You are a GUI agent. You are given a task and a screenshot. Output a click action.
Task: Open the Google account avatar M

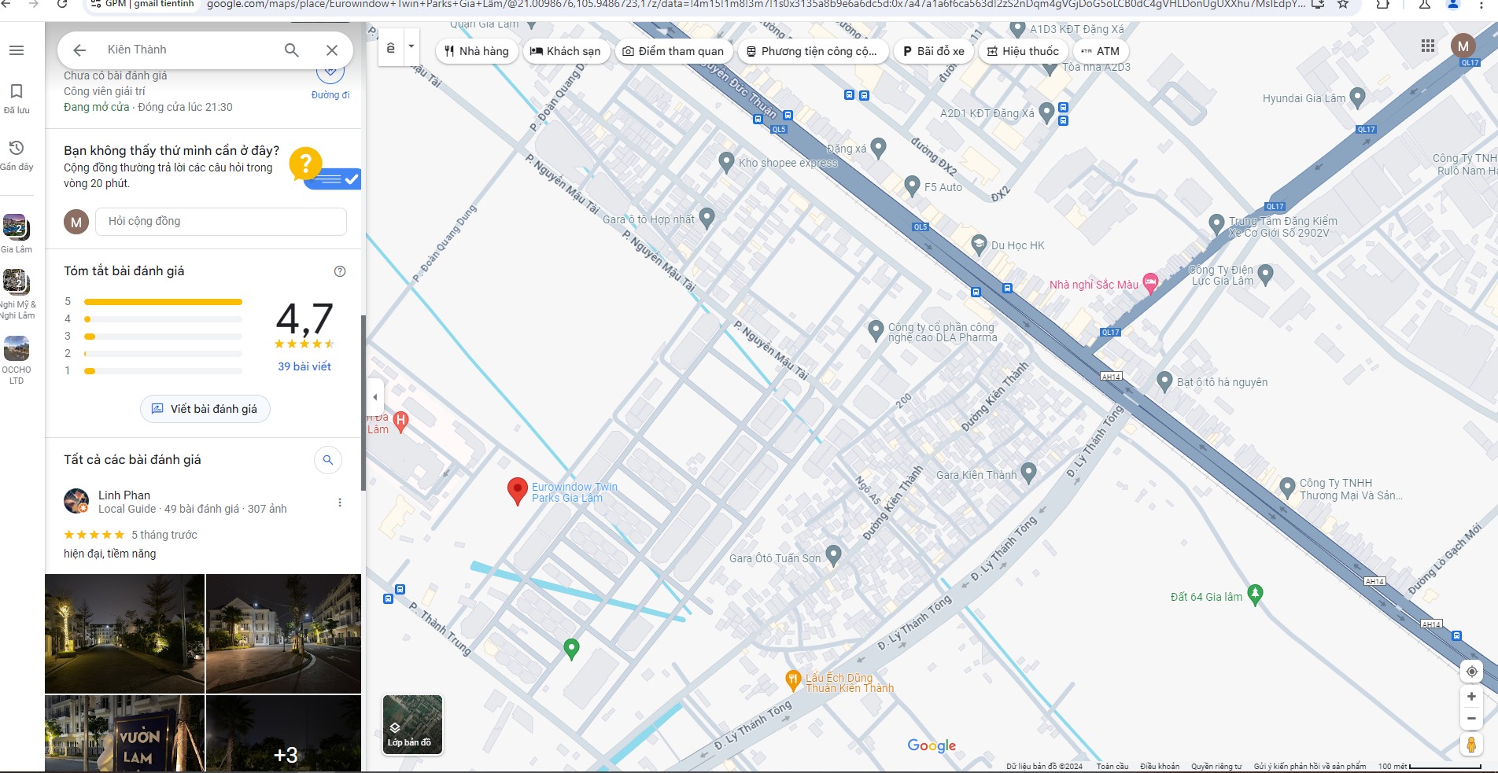(1463, 46)
